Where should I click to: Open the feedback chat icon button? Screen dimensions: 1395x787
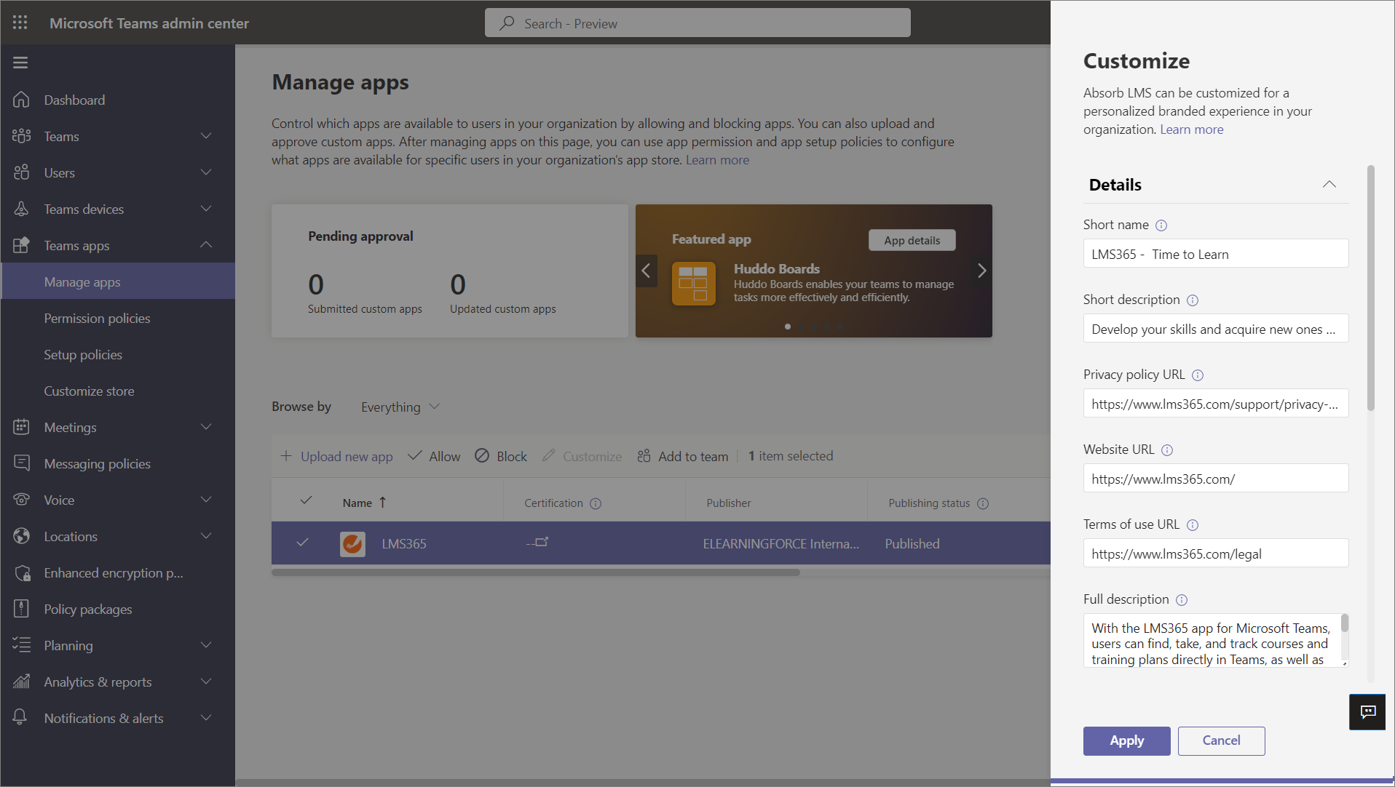(x=1368, y=712)
